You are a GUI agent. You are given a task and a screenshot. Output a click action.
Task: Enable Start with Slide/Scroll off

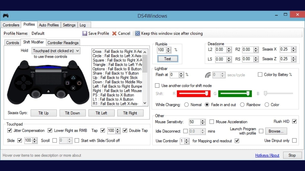click(77, 140)
